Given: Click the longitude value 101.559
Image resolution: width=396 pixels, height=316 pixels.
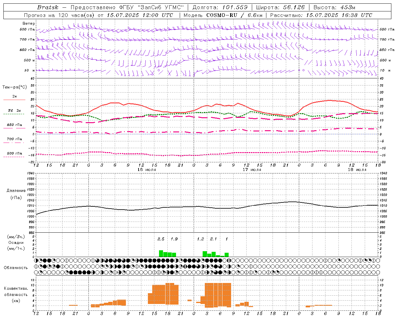Looking at the screenshot, I should (x=235, y=7).
